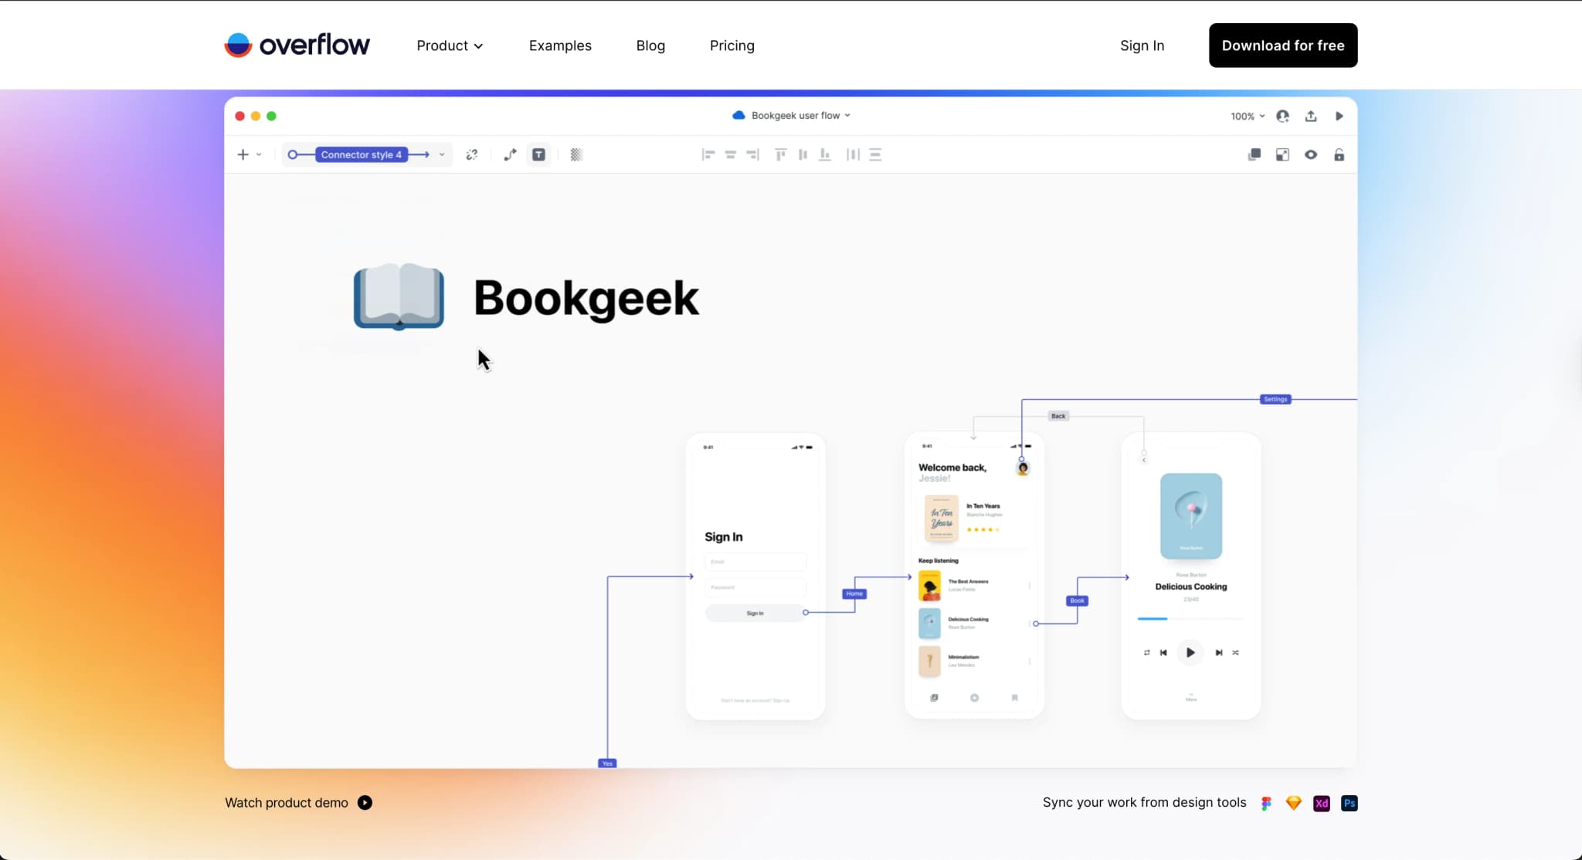1582x860 pixels.
Task: Click the user account icon in title bar
Action: [x=1282, y=116]
